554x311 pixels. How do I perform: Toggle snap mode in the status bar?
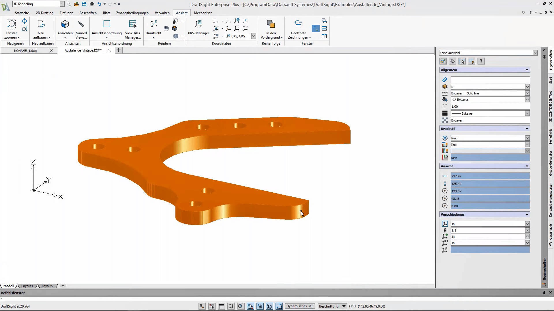(212, 306)
